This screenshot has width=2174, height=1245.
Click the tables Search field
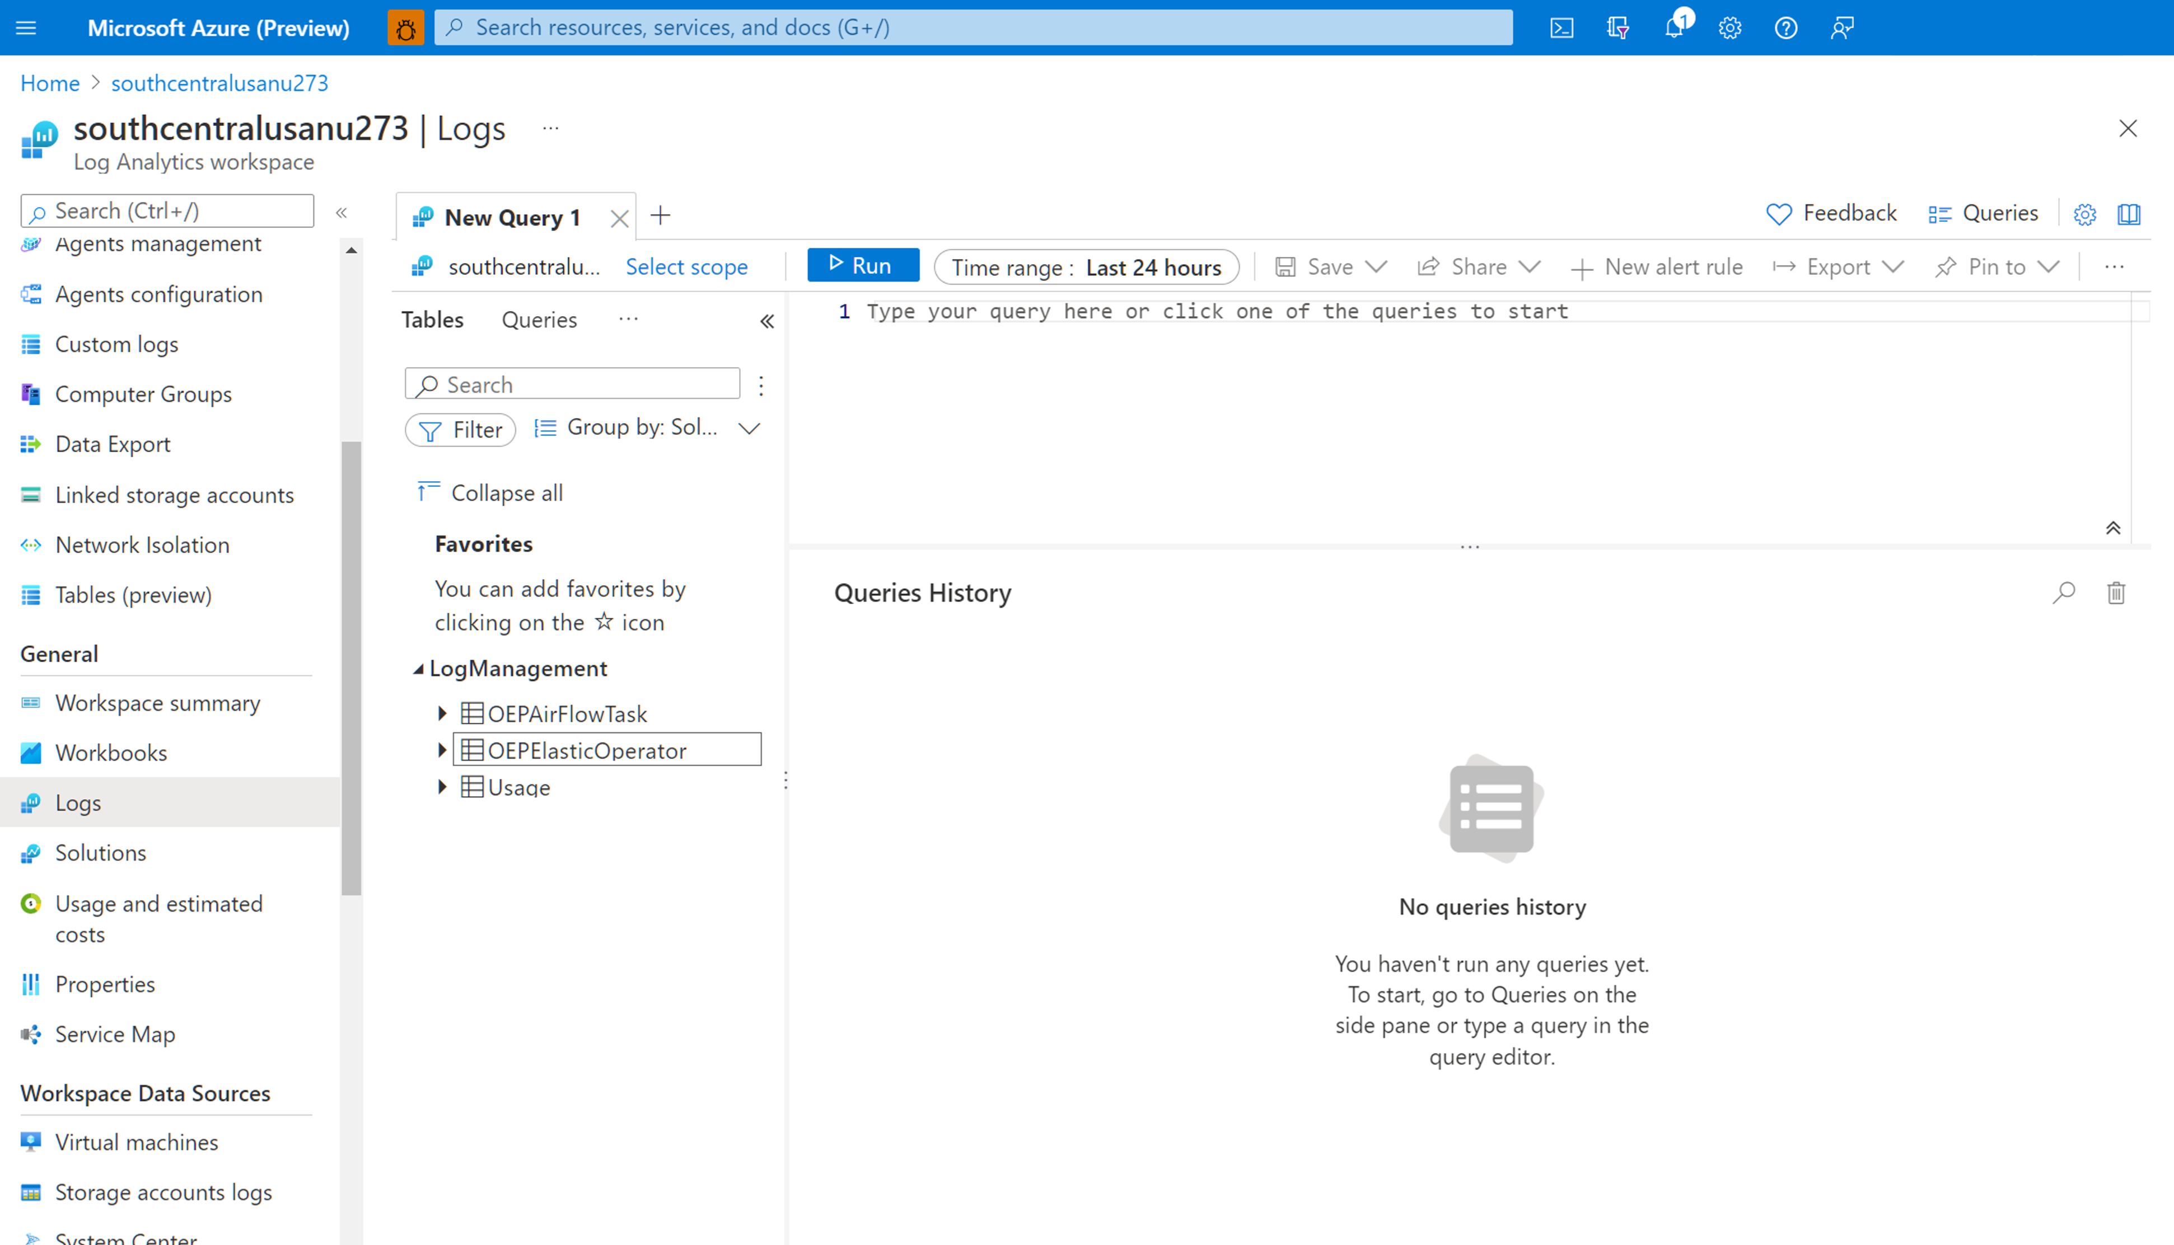pos(572,383)
